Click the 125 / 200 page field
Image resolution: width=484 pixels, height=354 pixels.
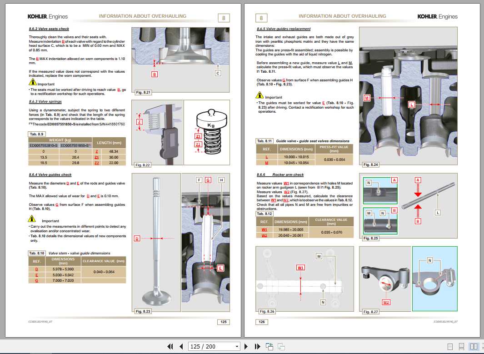point(210,346)
